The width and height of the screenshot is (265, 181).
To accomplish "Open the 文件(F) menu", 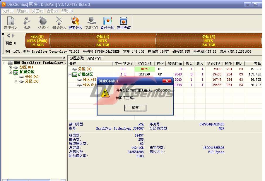I will (8, 11).
